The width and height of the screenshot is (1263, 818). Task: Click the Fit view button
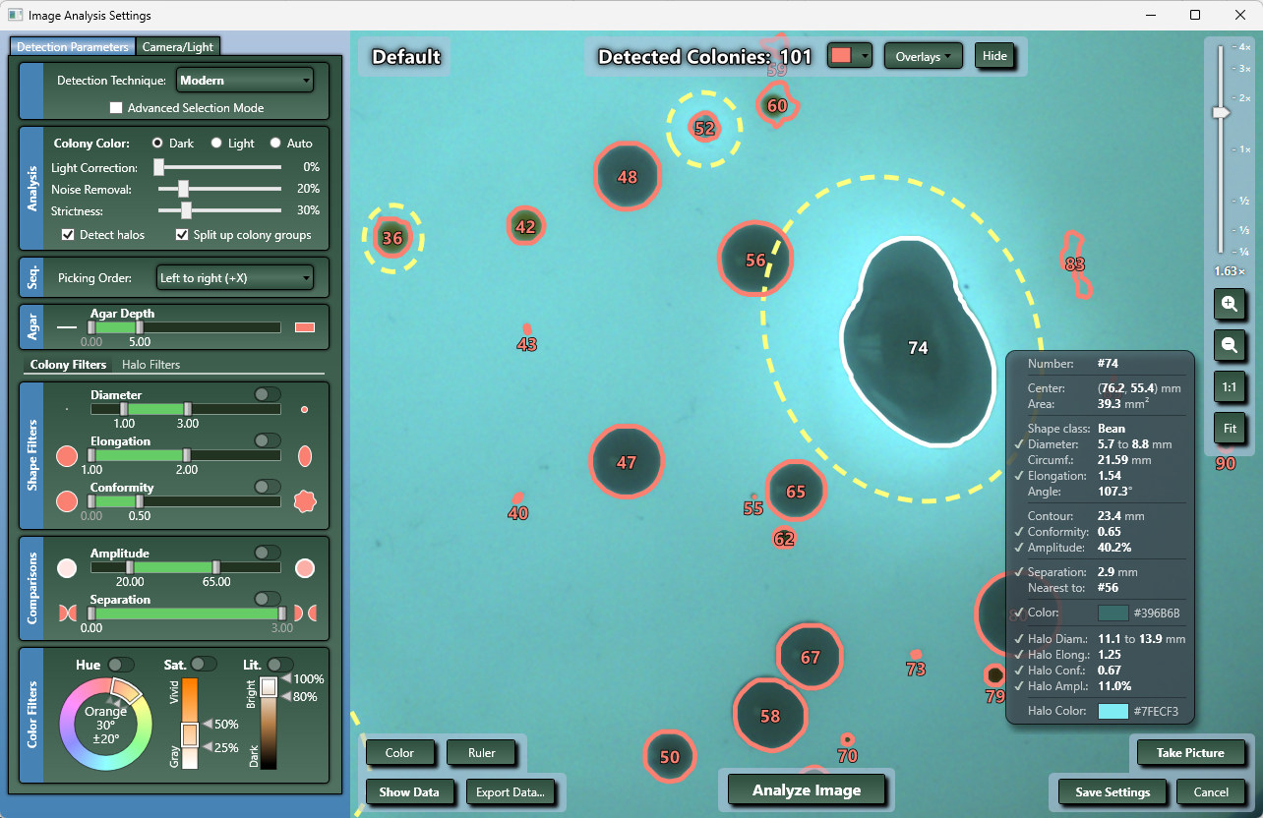pyautogui.click(x=1229, y=429)
